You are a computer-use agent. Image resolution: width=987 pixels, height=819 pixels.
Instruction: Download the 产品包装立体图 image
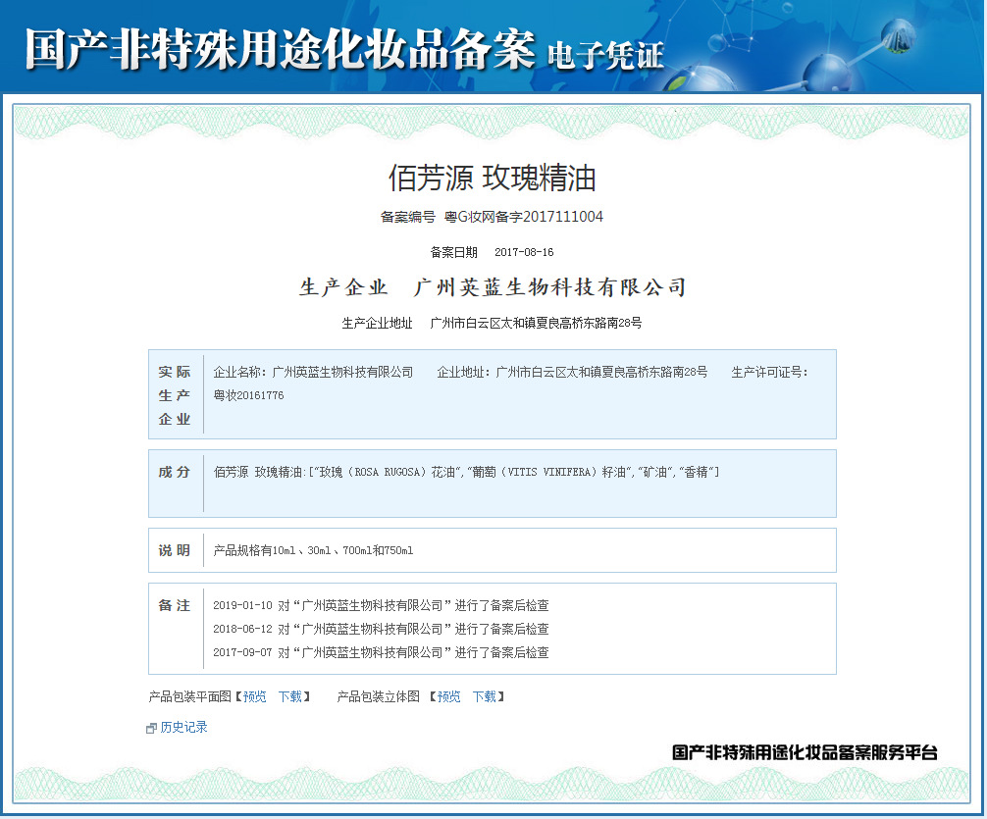pyautogui.click(x=484, y=696)
